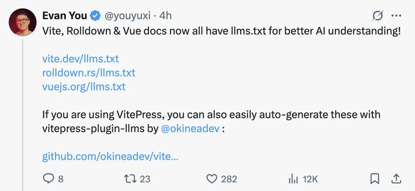Screen dimensions: 415x191
Task: Open the vuejs.org/llms.txt link
Action: [84, 86]
